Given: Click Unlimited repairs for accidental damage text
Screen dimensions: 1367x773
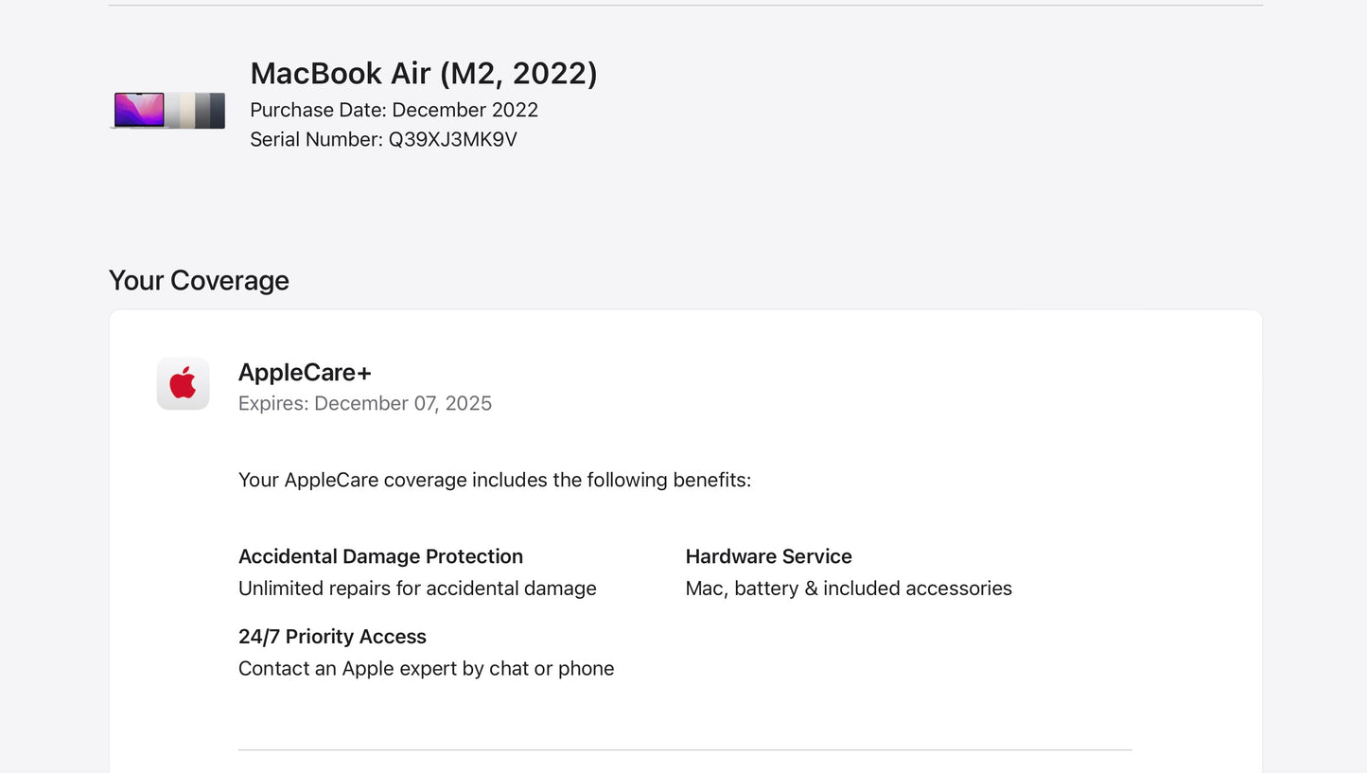Looking at the screenshot, I should click(x=417, y=589).
